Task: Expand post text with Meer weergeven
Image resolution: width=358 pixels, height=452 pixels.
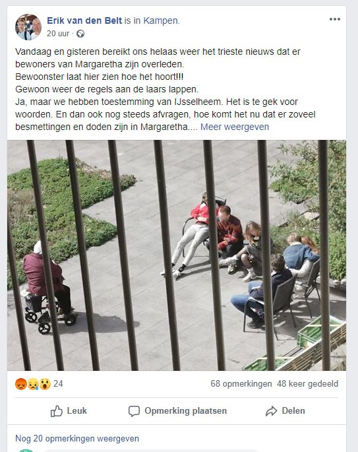Action: tap(235, 127)
